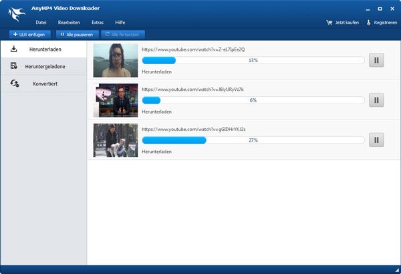Click the 13% progress bar
The height and width of the screenshot is (274, 401).
tap(253, 60)
